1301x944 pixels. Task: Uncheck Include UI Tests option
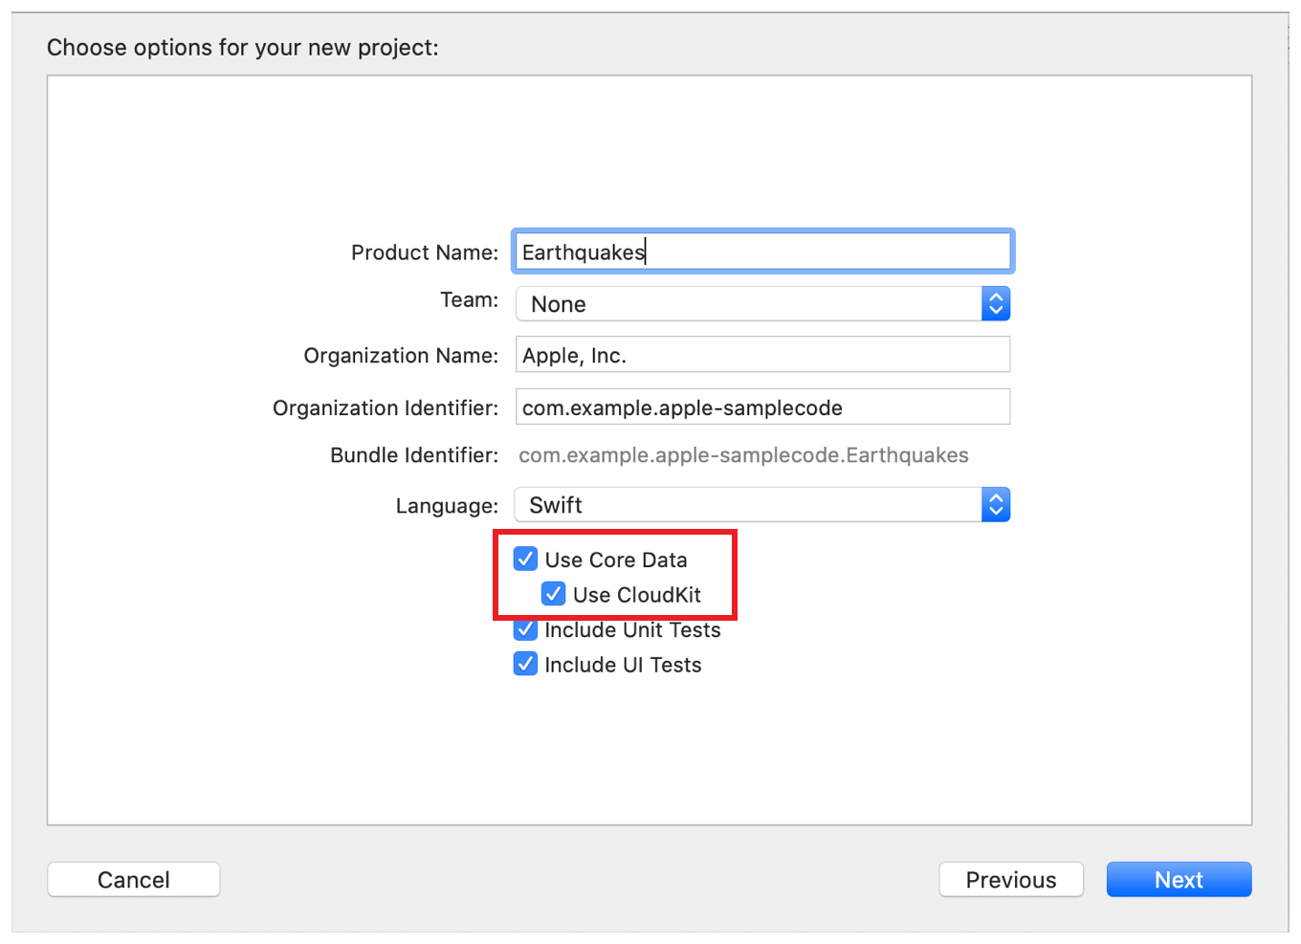click(525, 664)
